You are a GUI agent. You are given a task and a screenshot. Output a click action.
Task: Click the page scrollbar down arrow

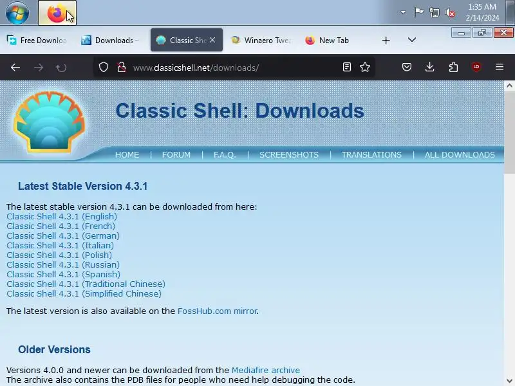pyautogui.click(x=509, y=381)
